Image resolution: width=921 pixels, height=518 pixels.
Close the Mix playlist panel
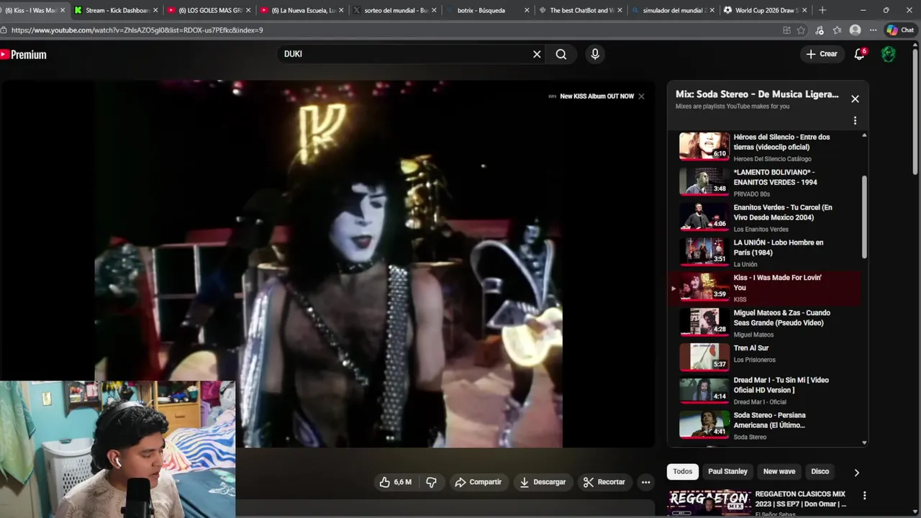(855, 99)
